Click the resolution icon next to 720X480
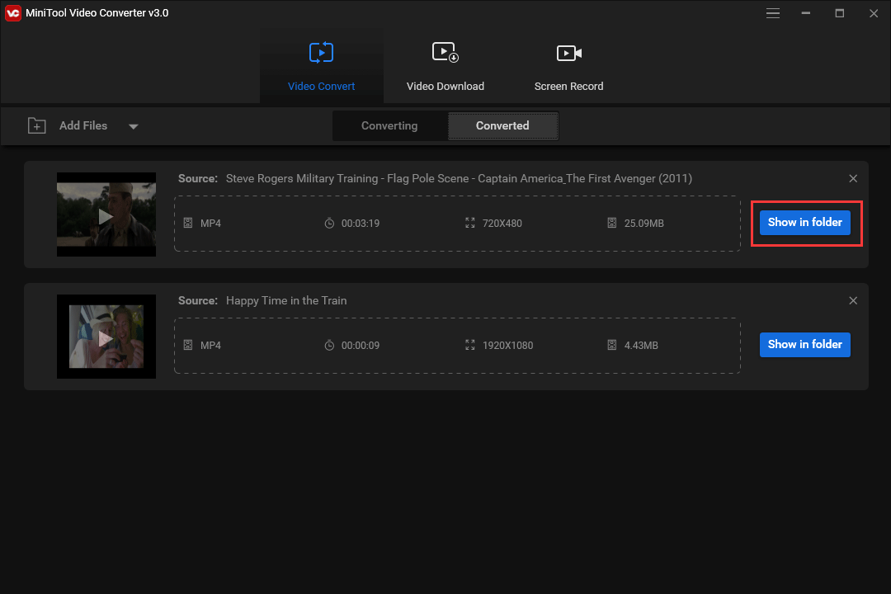Image resolution: width=891 pixels, height=594 pixels. tap(470, 223)
